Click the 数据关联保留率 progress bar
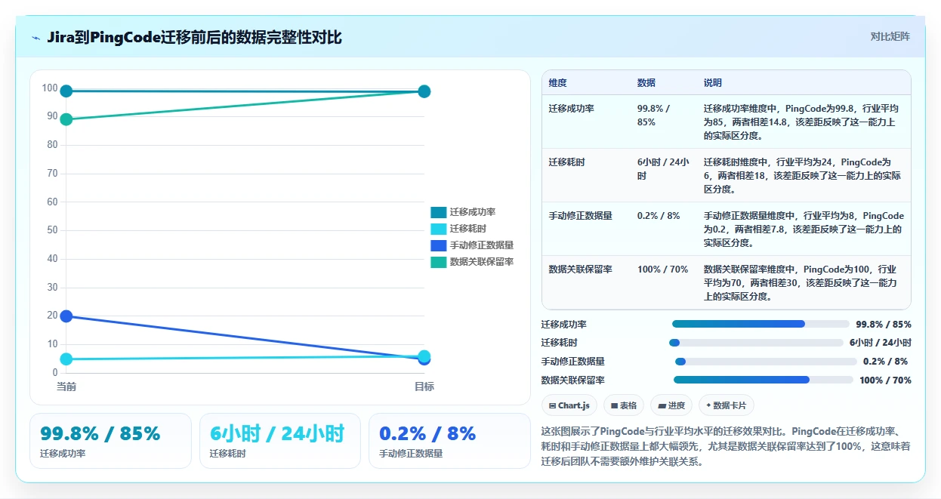 point(764,380)
